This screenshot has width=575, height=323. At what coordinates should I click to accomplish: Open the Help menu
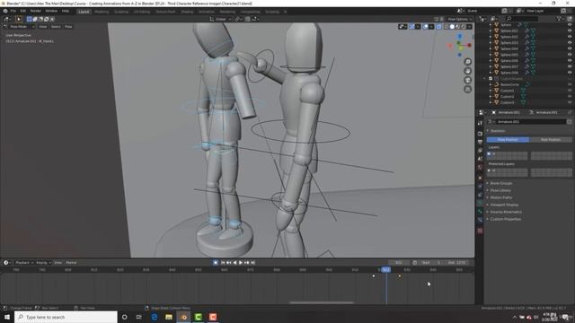(x=66, y=12)
